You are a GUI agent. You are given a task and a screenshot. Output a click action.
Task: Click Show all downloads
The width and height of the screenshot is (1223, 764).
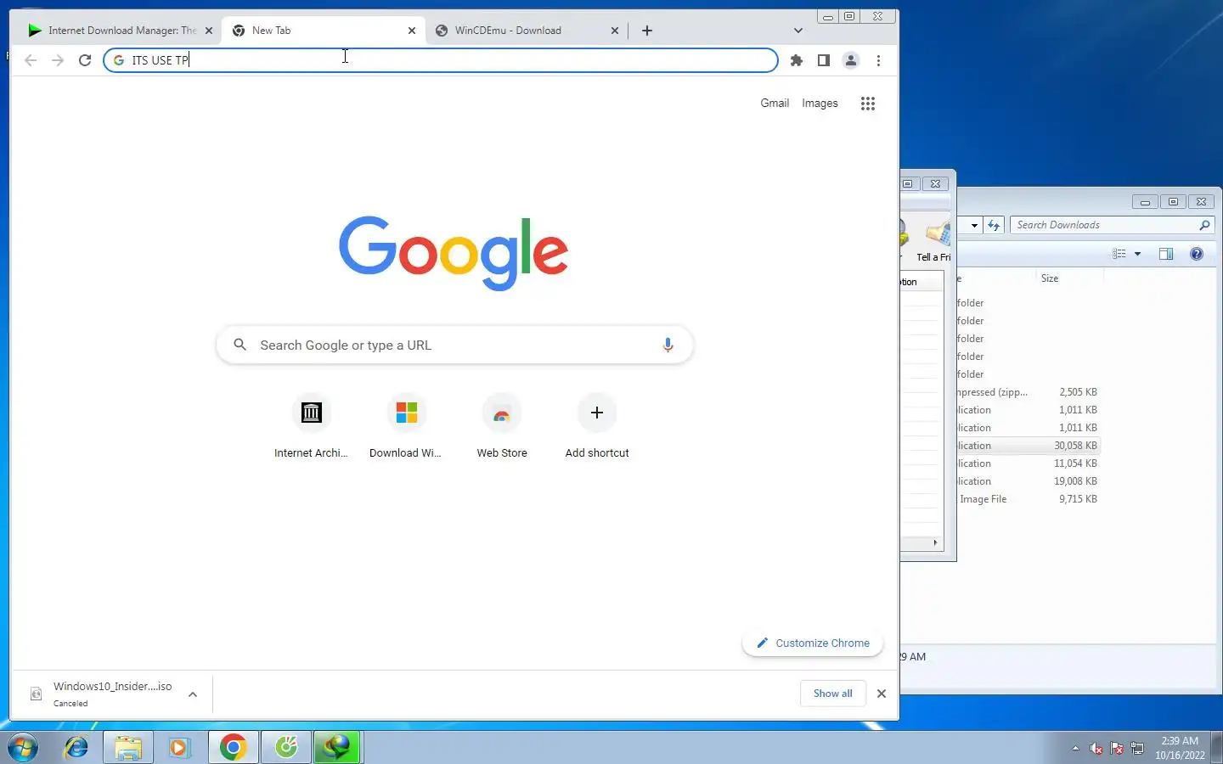coord(832,694)
